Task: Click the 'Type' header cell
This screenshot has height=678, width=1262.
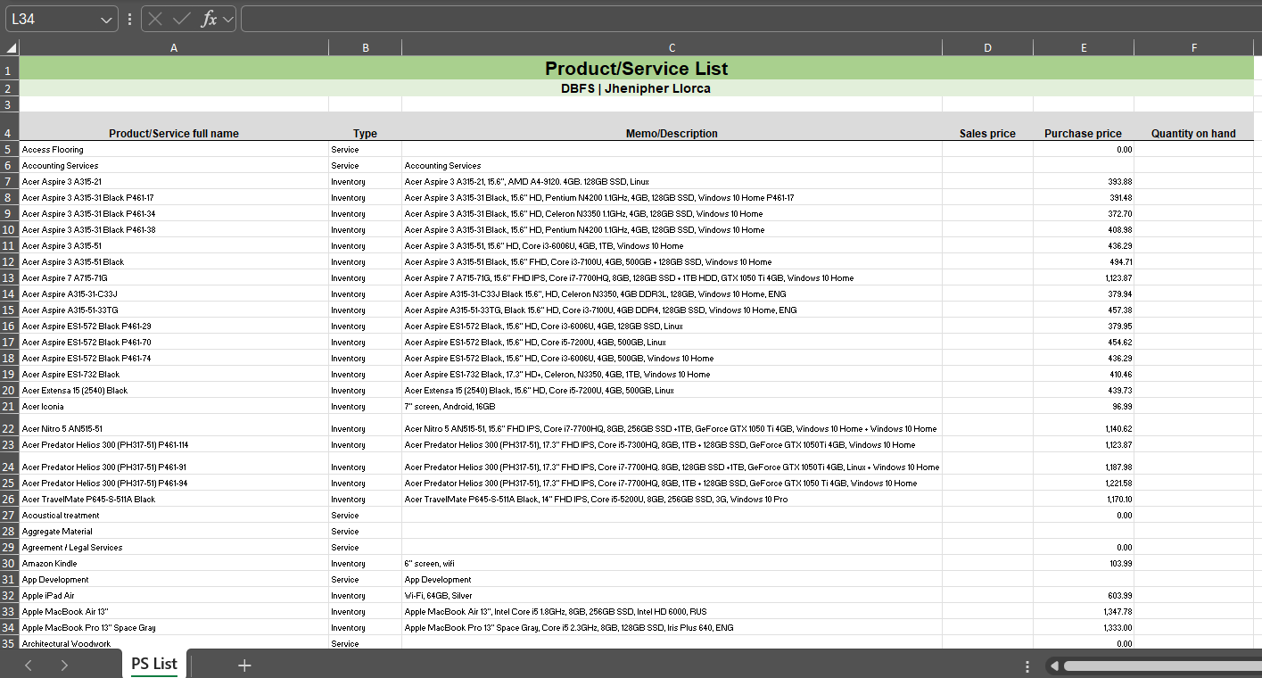Action: [x=365, y=127]
